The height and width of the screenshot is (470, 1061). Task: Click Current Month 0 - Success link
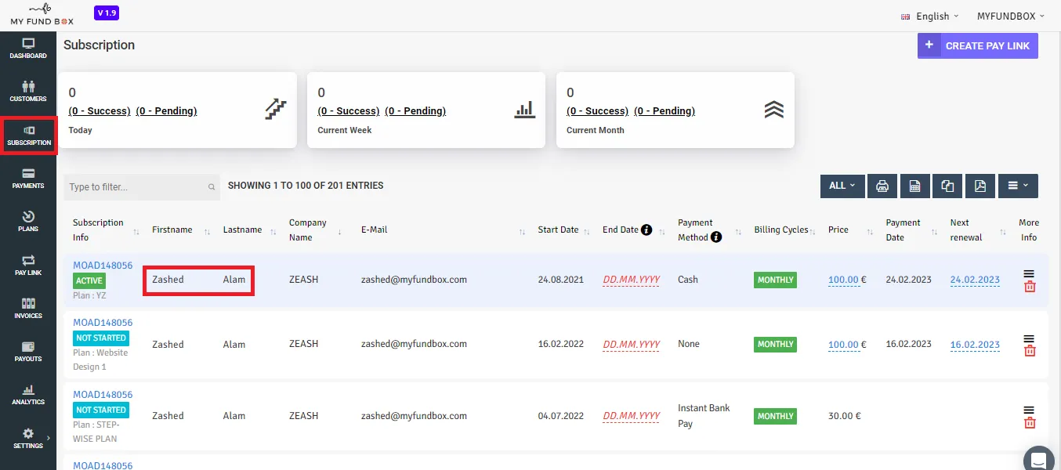pos(597,111)
